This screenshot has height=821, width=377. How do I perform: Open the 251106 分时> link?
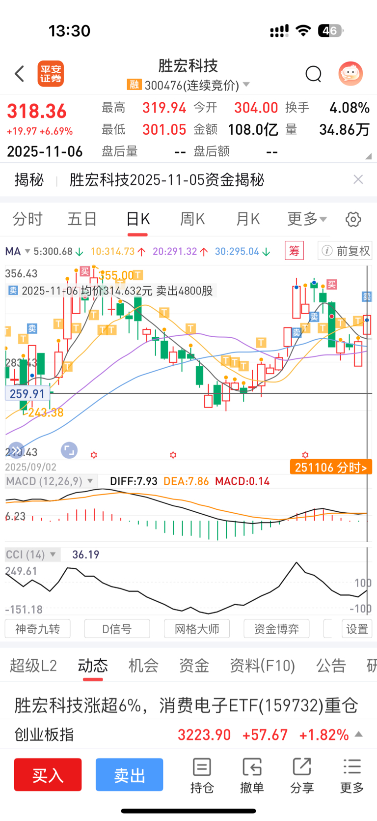coord(331,467)
